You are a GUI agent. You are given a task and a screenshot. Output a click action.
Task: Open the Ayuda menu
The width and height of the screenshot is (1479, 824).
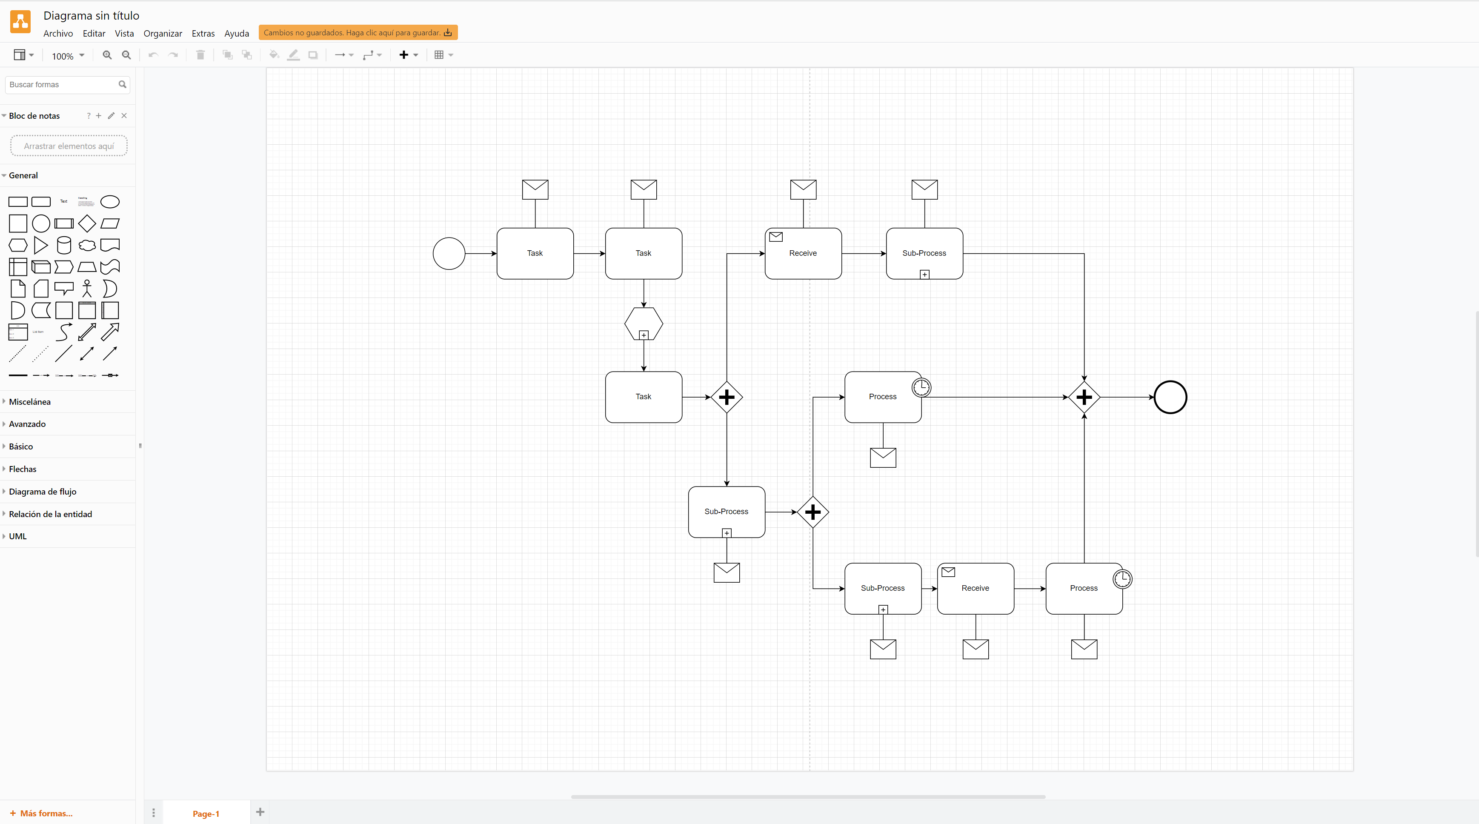pyautogui.click(x=236, y=33)
